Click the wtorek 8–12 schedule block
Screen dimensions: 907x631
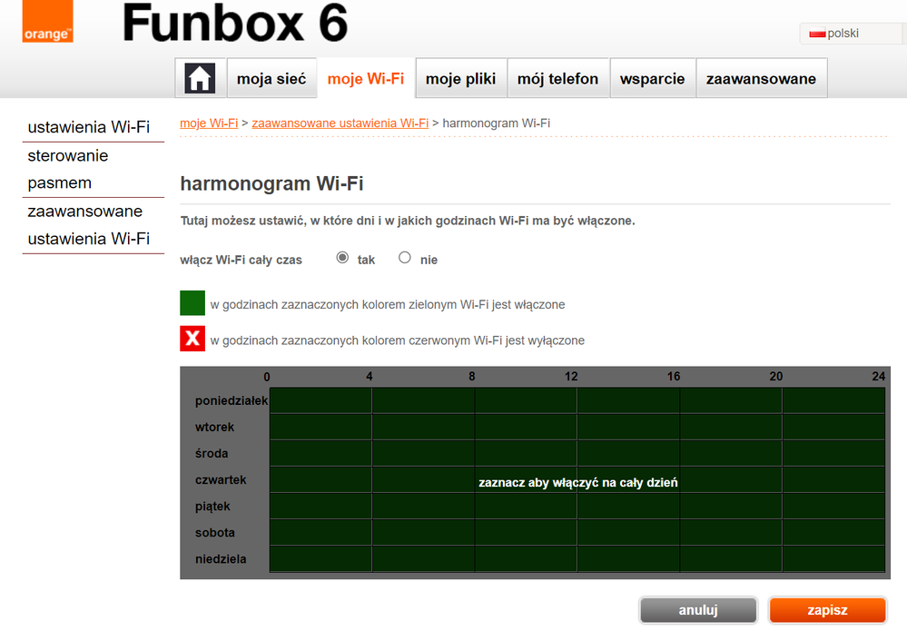pos(526,427)
